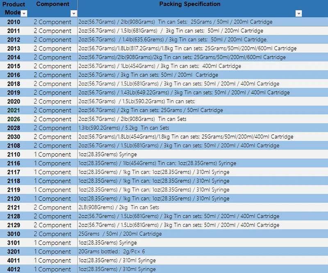Click product mode cell 2013
The image size is (328, 273).
click(x=14, y=48)
